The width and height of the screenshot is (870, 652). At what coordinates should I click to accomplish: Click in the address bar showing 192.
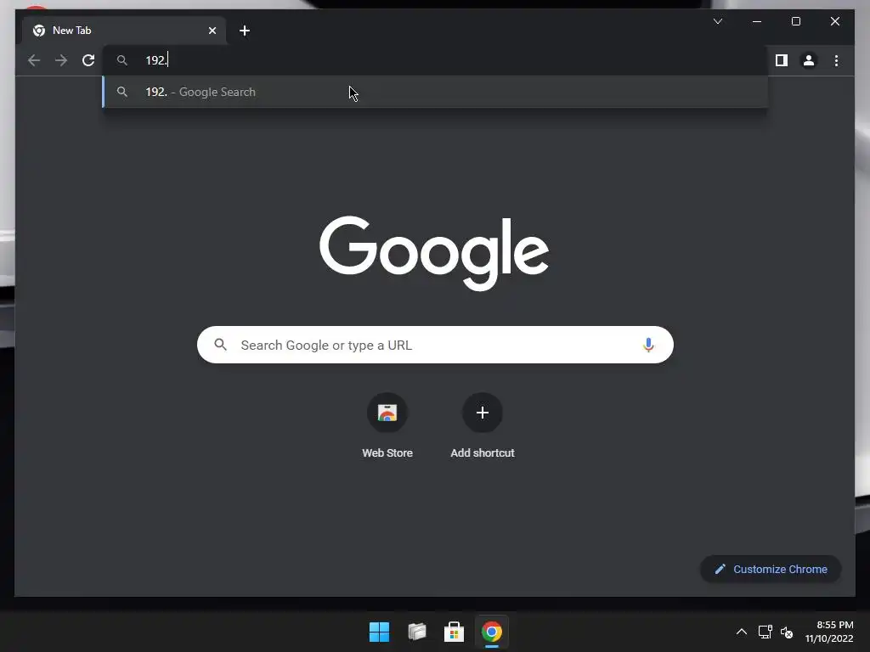click(435, 60)
